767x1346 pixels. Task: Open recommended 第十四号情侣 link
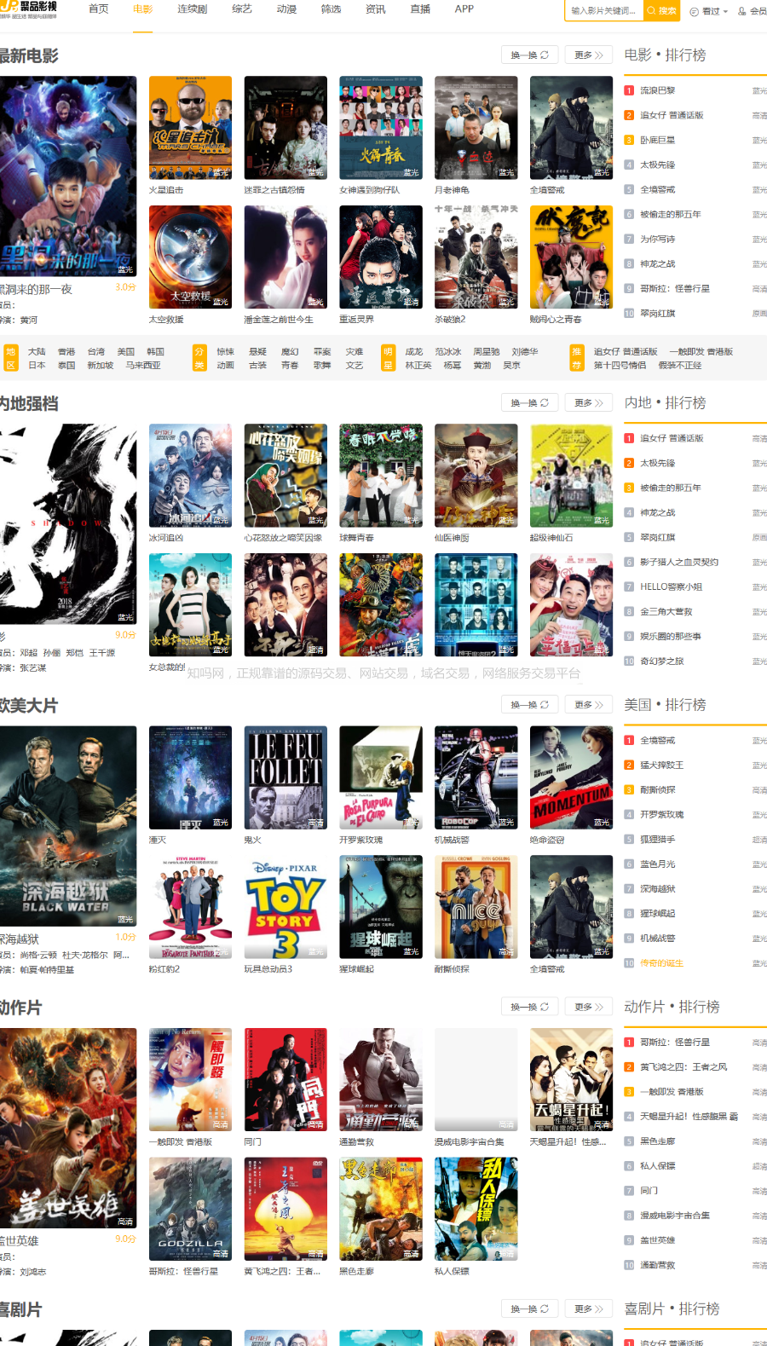click(x=620, y=366)
